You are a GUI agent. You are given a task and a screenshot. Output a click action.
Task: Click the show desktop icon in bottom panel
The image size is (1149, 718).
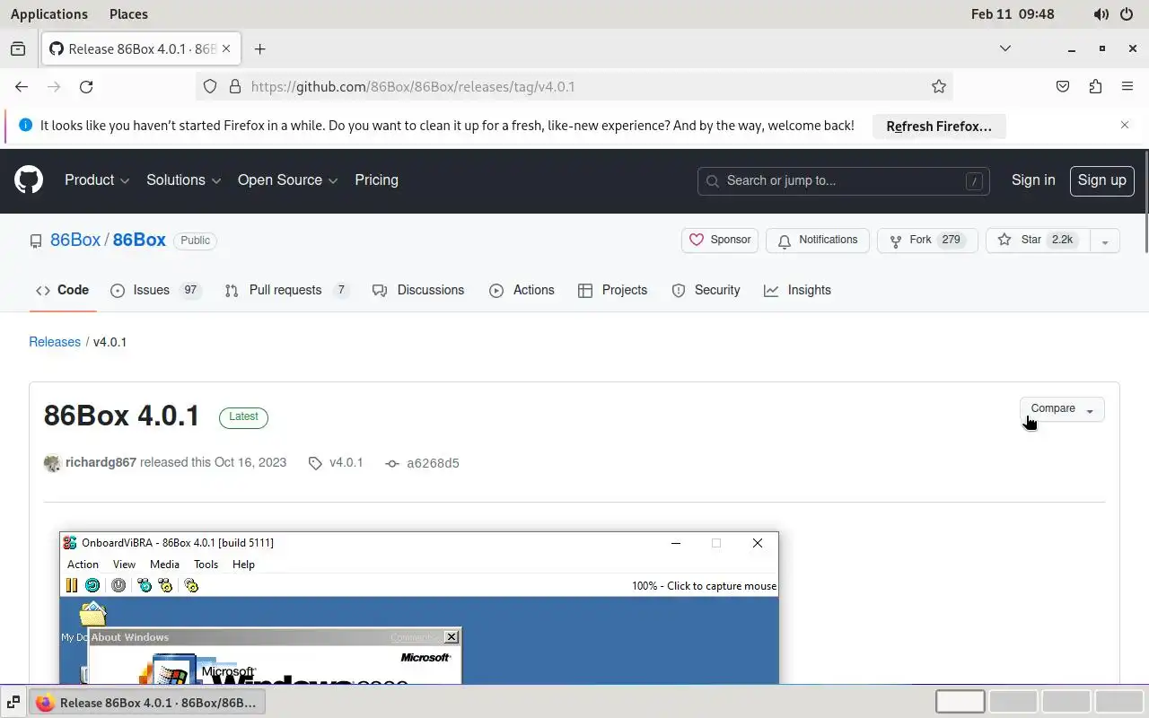tap(13, 702)
